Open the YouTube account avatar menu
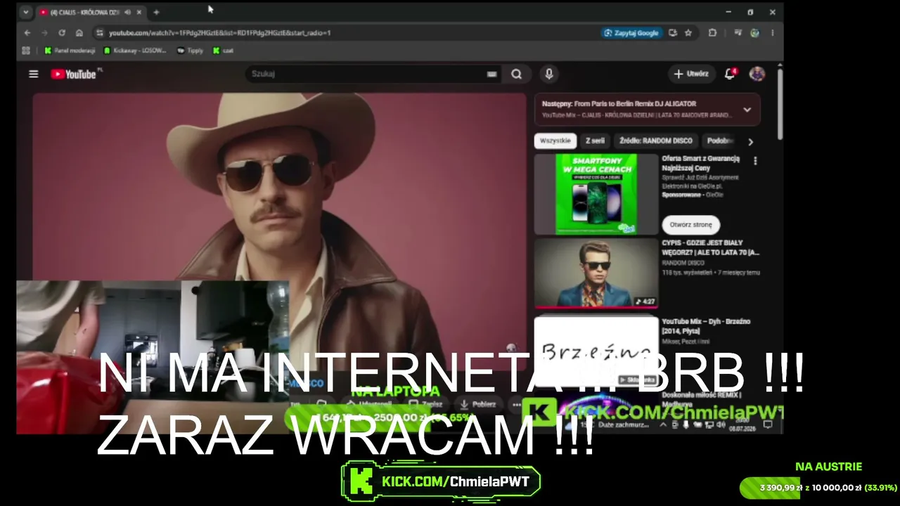 [757, 74]
